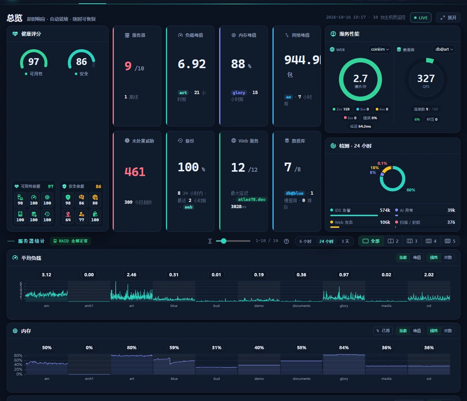Image resolution: width=467 pixels, height=401 pixels.
Task: Set 内存 chart scale to 对数
Action: pyautogui.click(x=448, y=331)
